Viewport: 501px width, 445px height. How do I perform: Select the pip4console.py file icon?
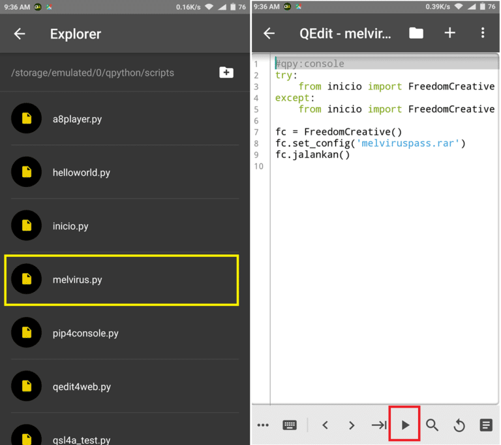(x=27, y=333)
